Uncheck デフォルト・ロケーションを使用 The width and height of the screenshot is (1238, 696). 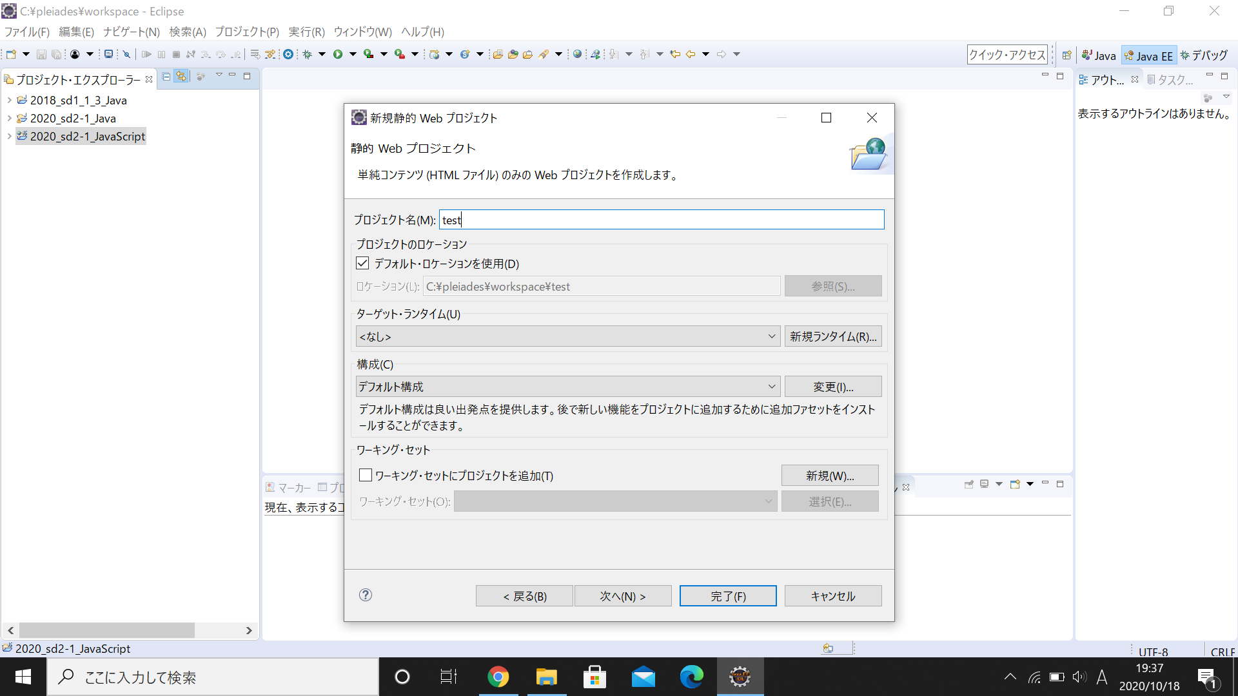pos(364,263)
